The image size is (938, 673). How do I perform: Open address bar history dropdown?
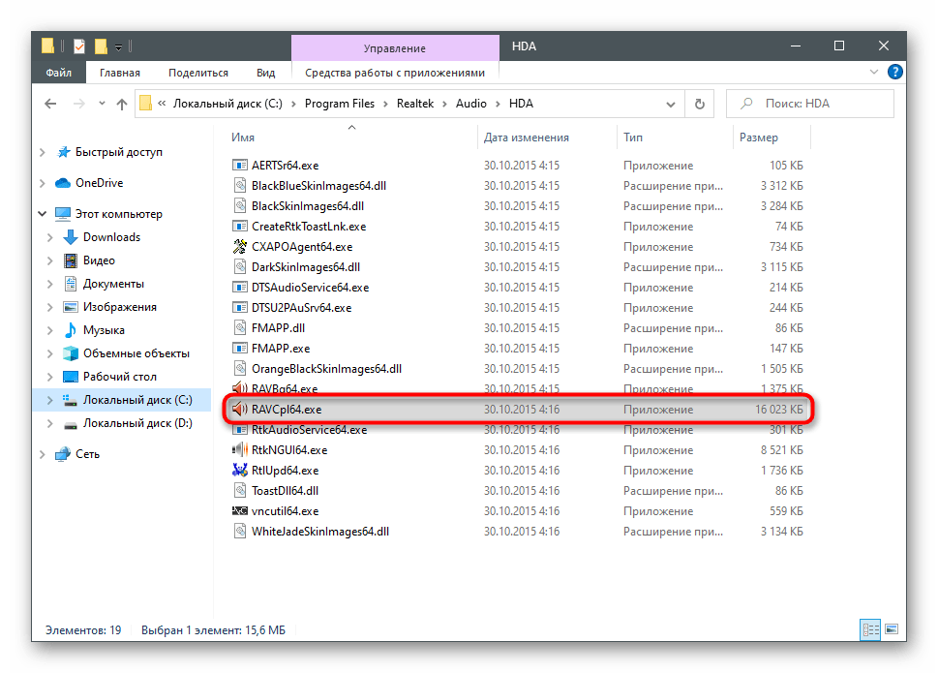(x=669, y=104)
